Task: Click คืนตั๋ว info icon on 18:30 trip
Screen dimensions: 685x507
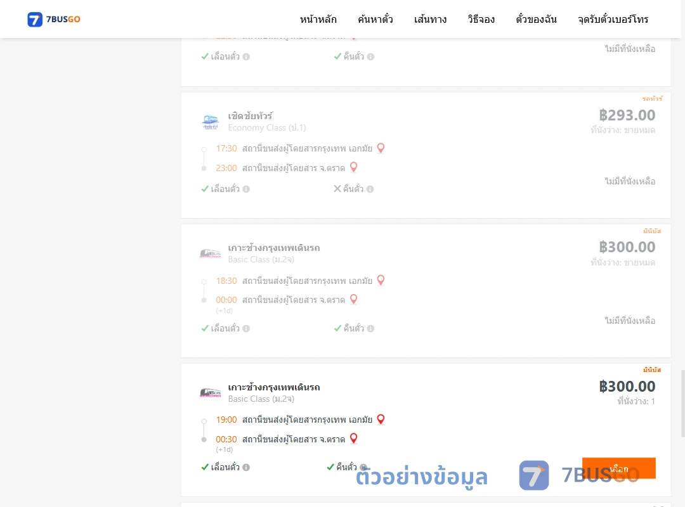Action: click(x=370, y=328)
